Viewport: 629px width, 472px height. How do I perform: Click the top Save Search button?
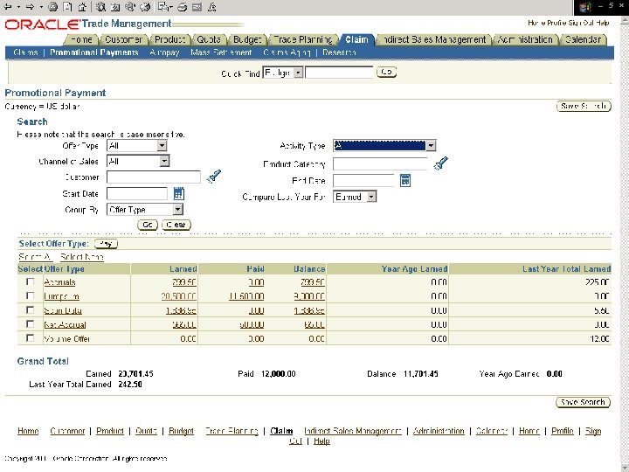(584, 107)
